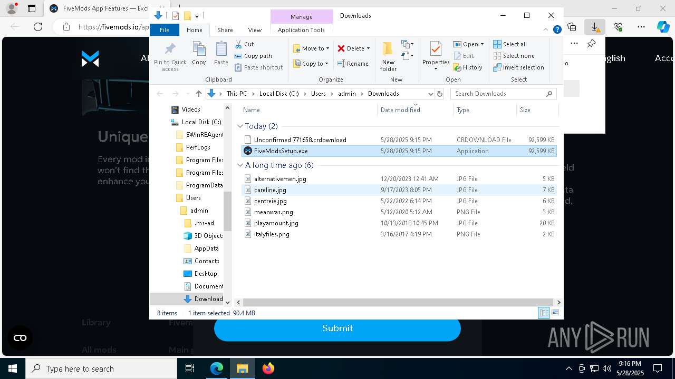Screen dimensions: 675x379
Task: Switch to large icons view
Action: [x=555, y=313]
